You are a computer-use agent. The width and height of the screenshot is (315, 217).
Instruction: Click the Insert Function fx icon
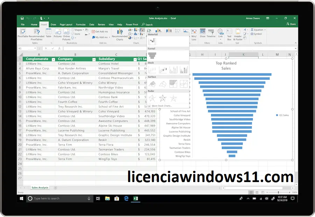coord(59,48)
